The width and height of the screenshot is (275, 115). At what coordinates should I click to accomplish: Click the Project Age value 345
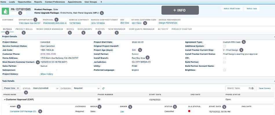click(134, 50)
